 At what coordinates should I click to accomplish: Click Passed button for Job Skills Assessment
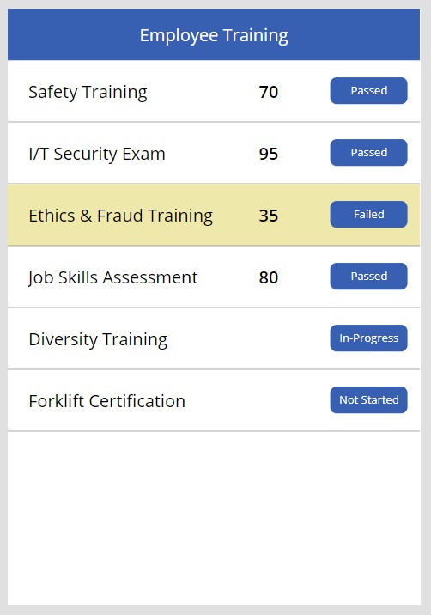pyautogui.click(x=368, y=276)
